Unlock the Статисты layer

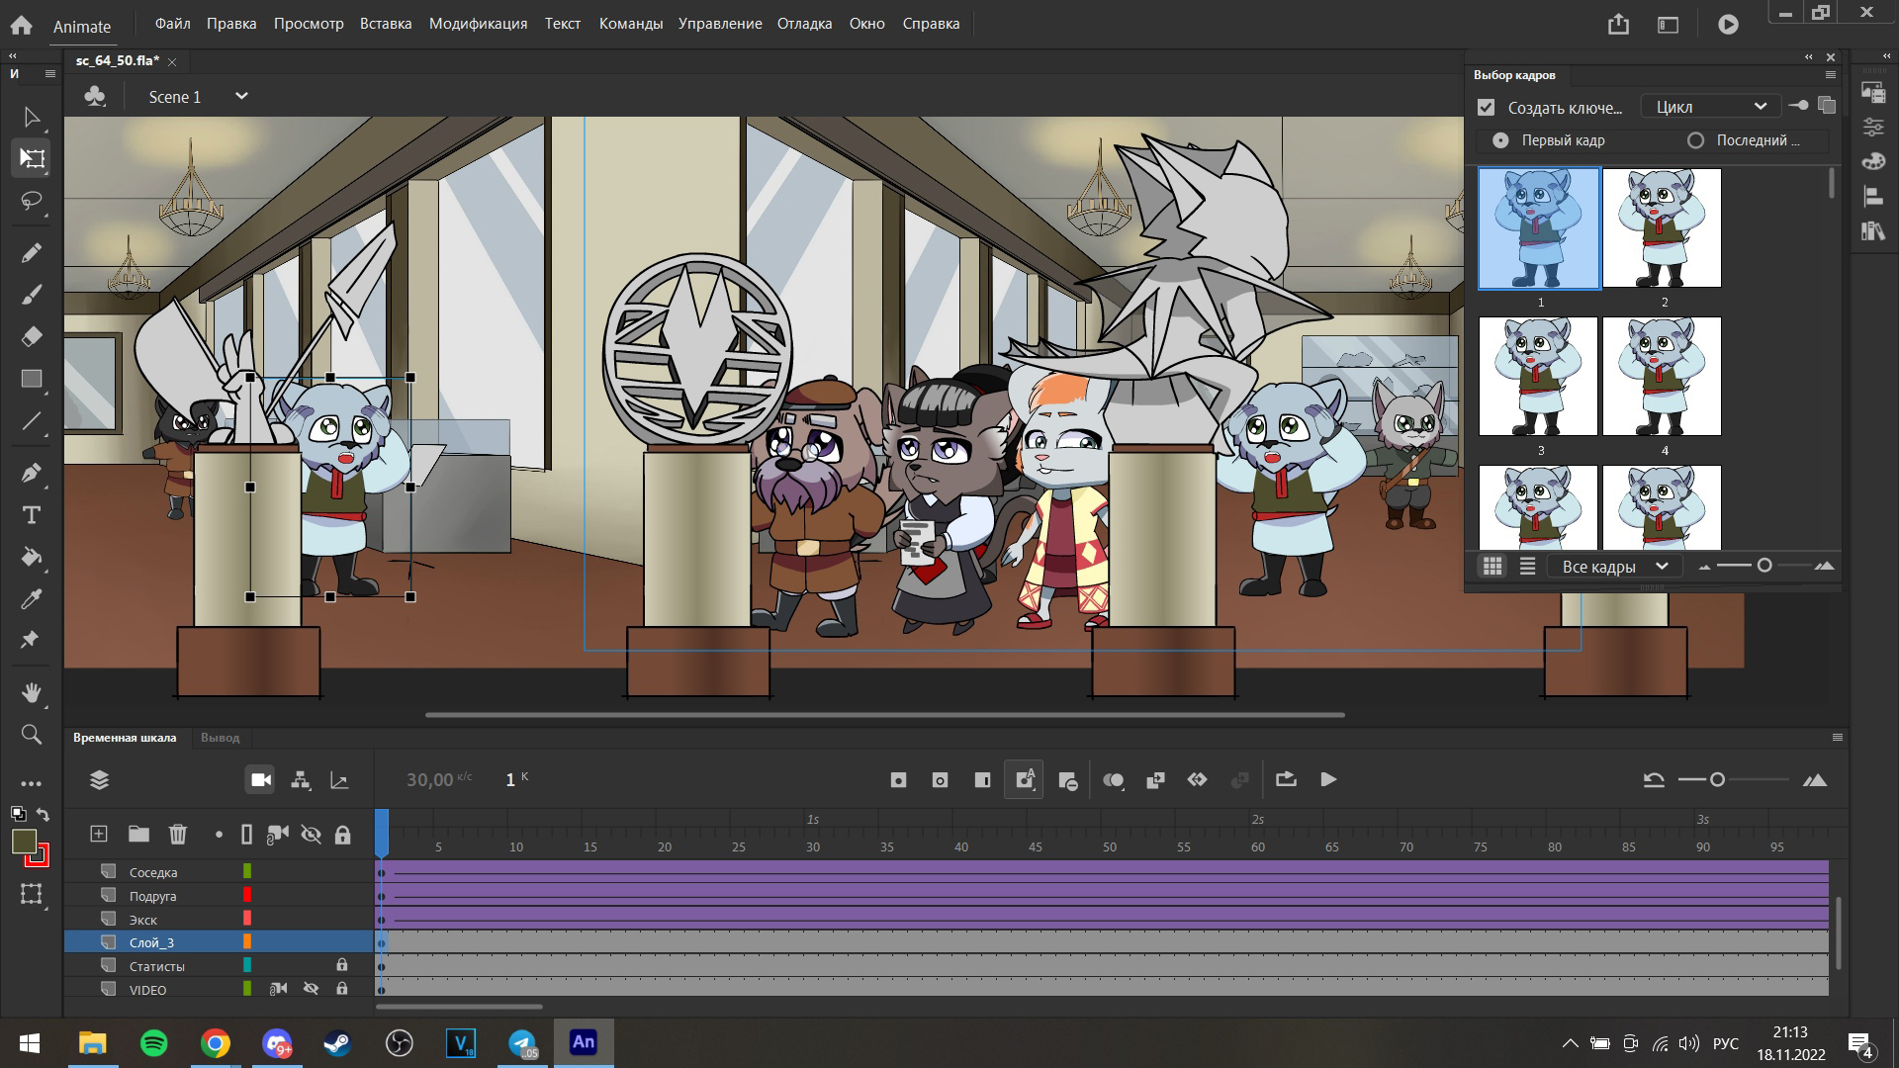click(342, 965)
